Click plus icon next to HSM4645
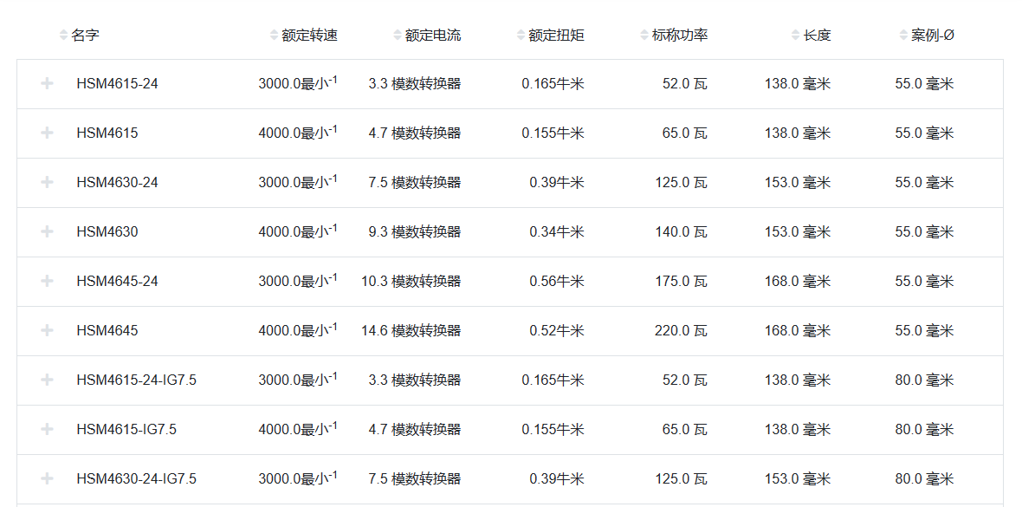Screen dimensions: 1022x507 click(47, 331)
